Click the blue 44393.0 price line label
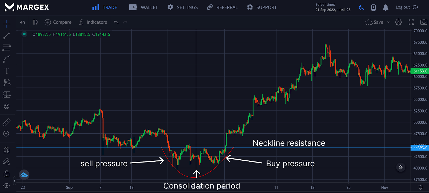Screen dimensions: 429x193 [x=420, y=148]
